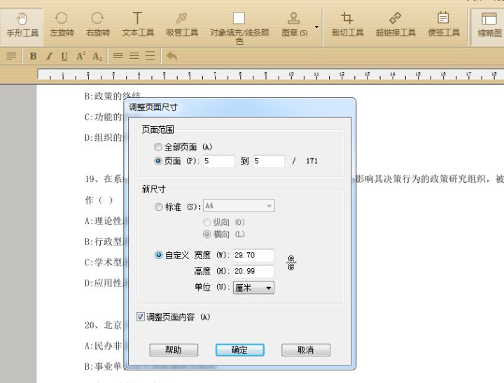Rotate page right with 右旋转
Screen dimensions: 504x383
(98, 25)
